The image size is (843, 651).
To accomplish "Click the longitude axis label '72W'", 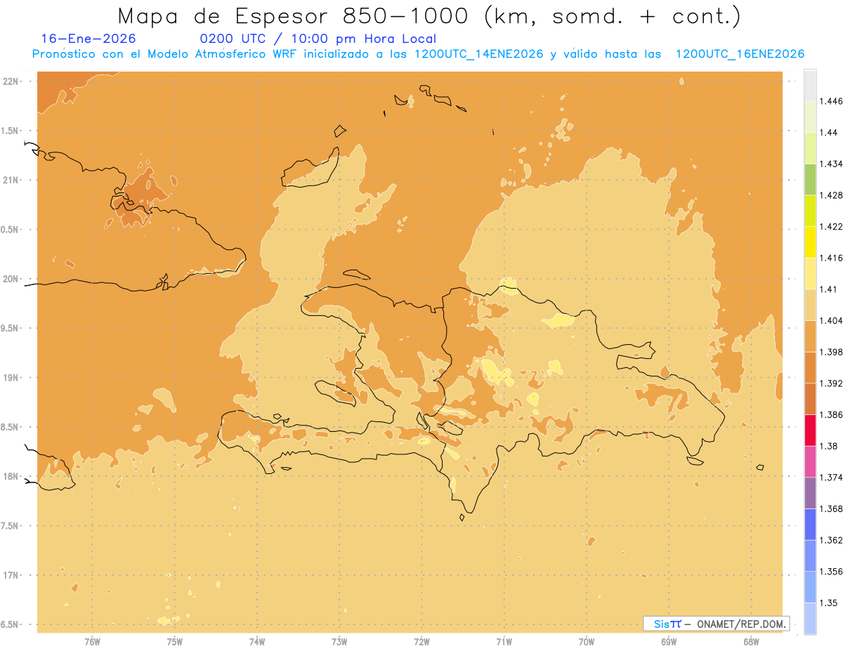I will (x=421, y=642).
